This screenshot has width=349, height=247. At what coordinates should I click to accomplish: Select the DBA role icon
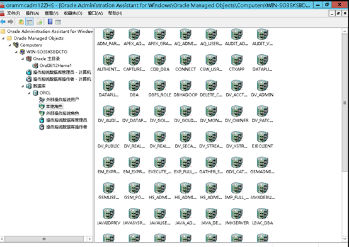point(134,86)
